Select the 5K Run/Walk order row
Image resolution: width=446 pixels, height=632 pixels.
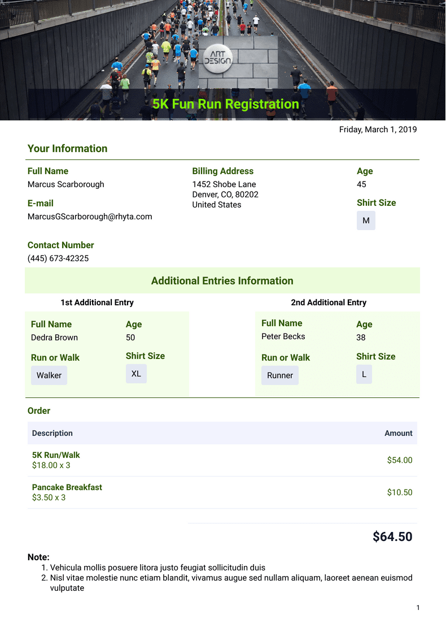(222, 460)
